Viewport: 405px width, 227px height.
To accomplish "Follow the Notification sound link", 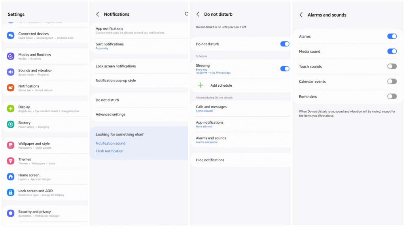I will pyautogui.click(x=110, y=143).
